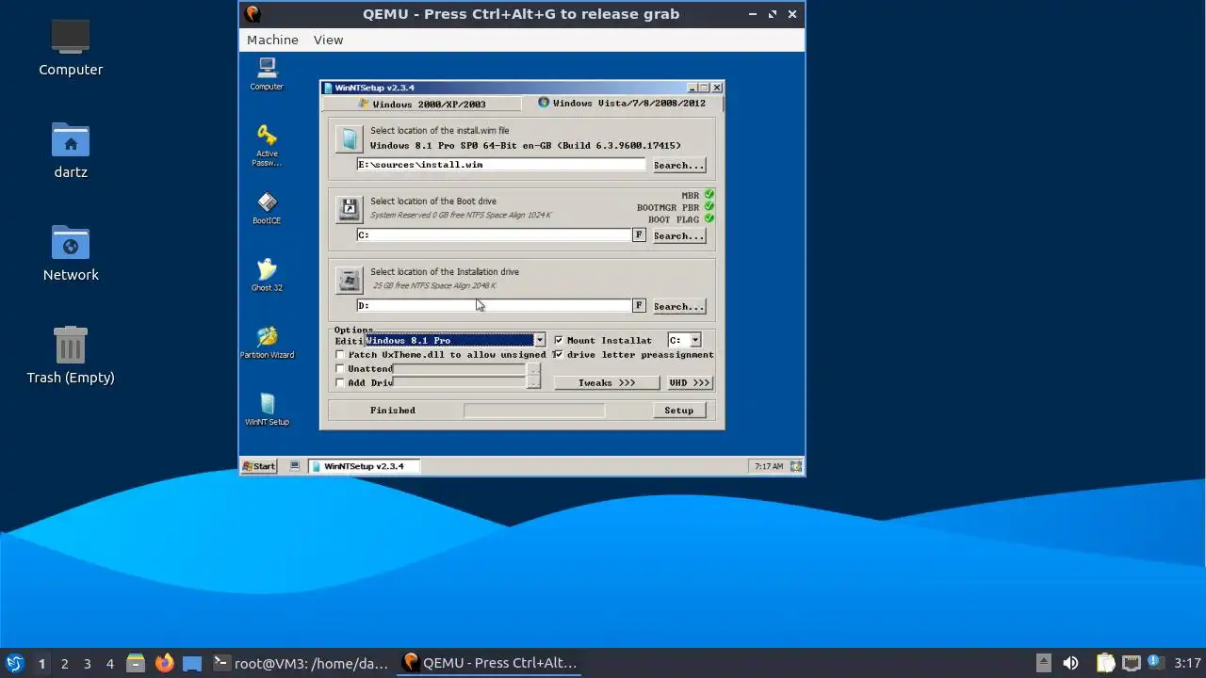Click the update notifier tray icon
1206x678 pixels.
tap(1155, 663)
